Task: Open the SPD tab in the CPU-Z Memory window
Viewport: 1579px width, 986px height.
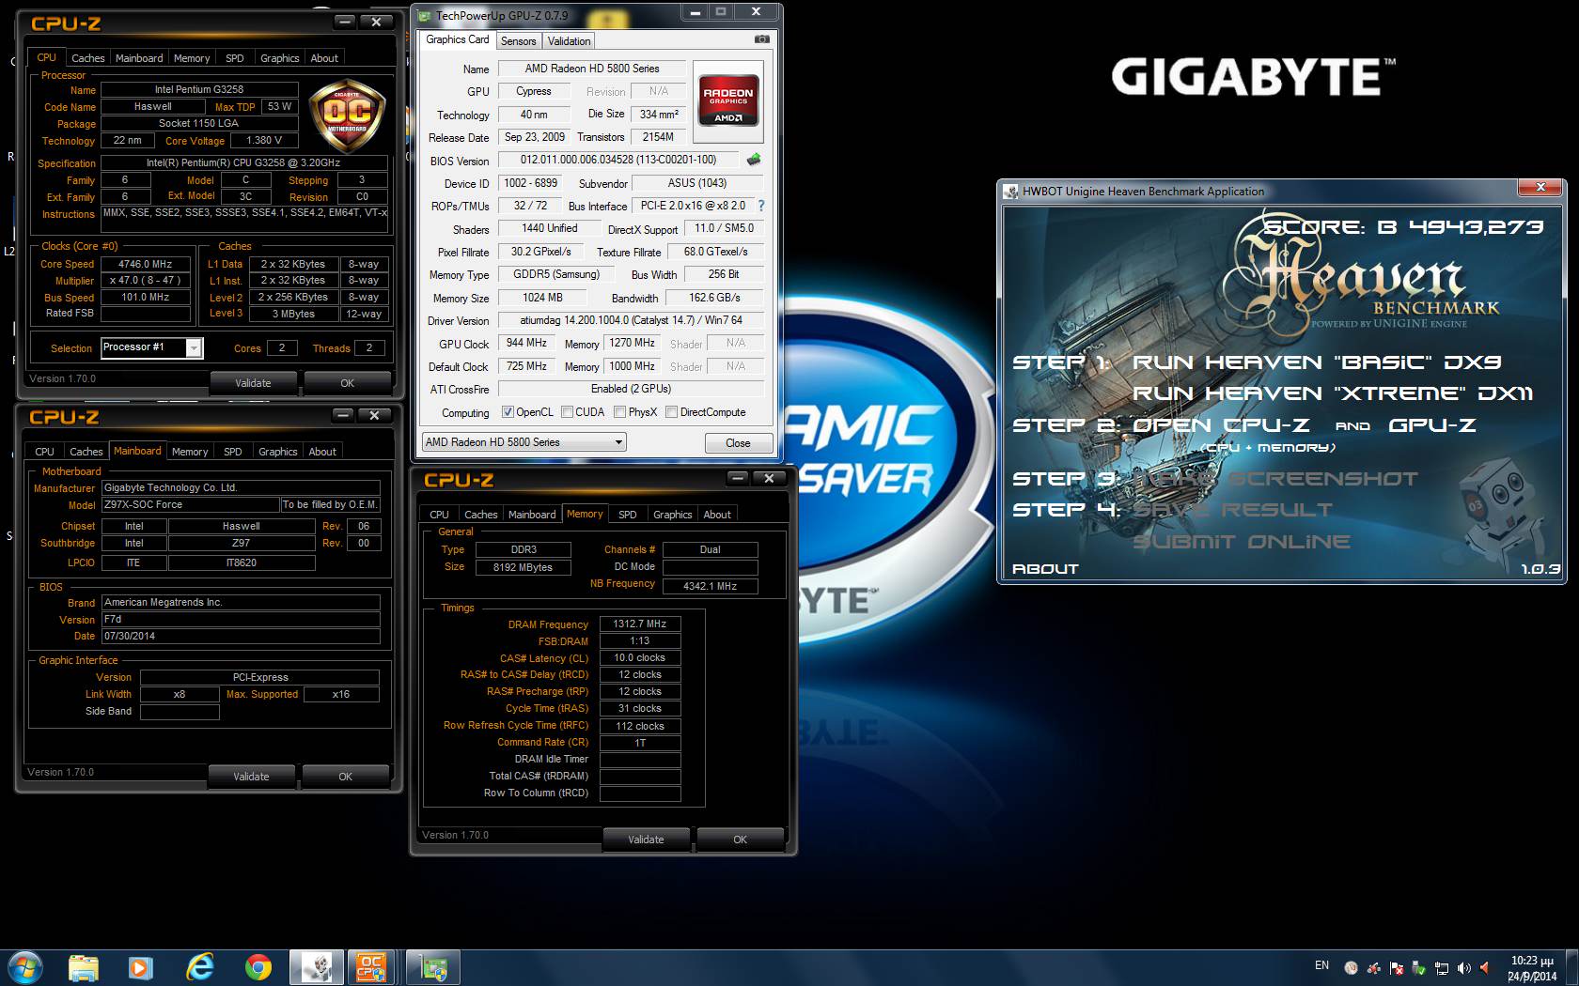Action: [627, 515]
